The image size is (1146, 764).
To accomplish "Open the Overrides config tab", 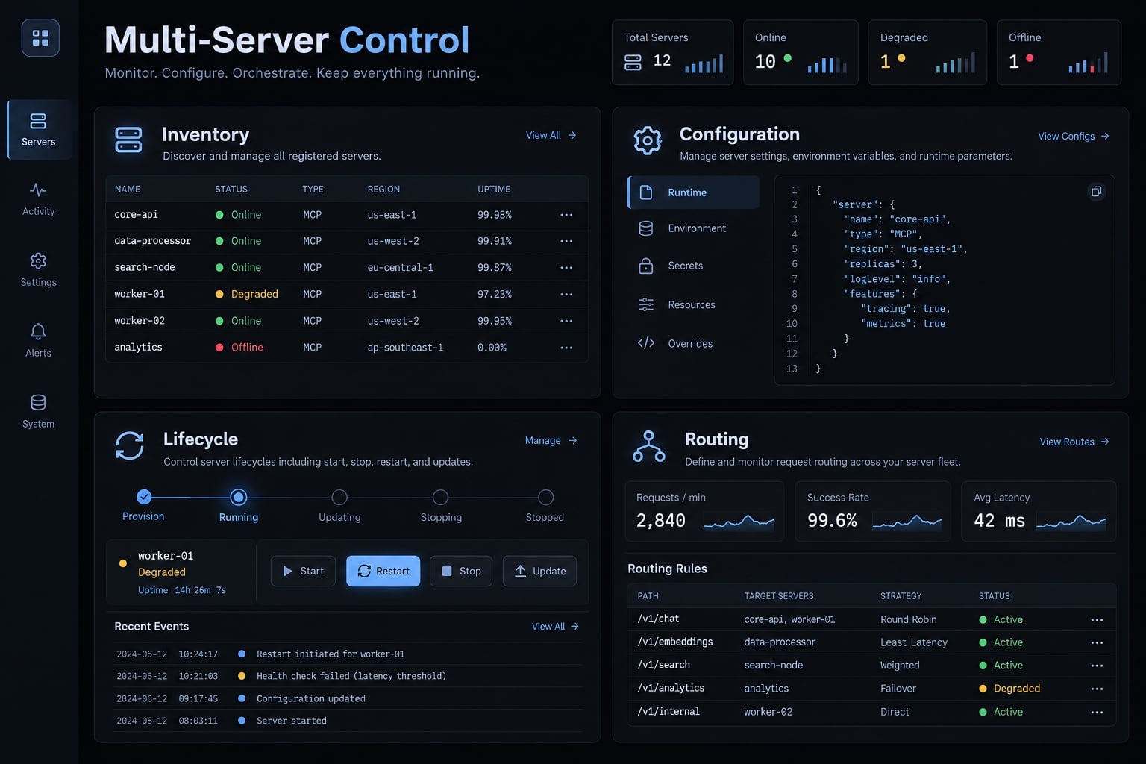I will point(694,343).
